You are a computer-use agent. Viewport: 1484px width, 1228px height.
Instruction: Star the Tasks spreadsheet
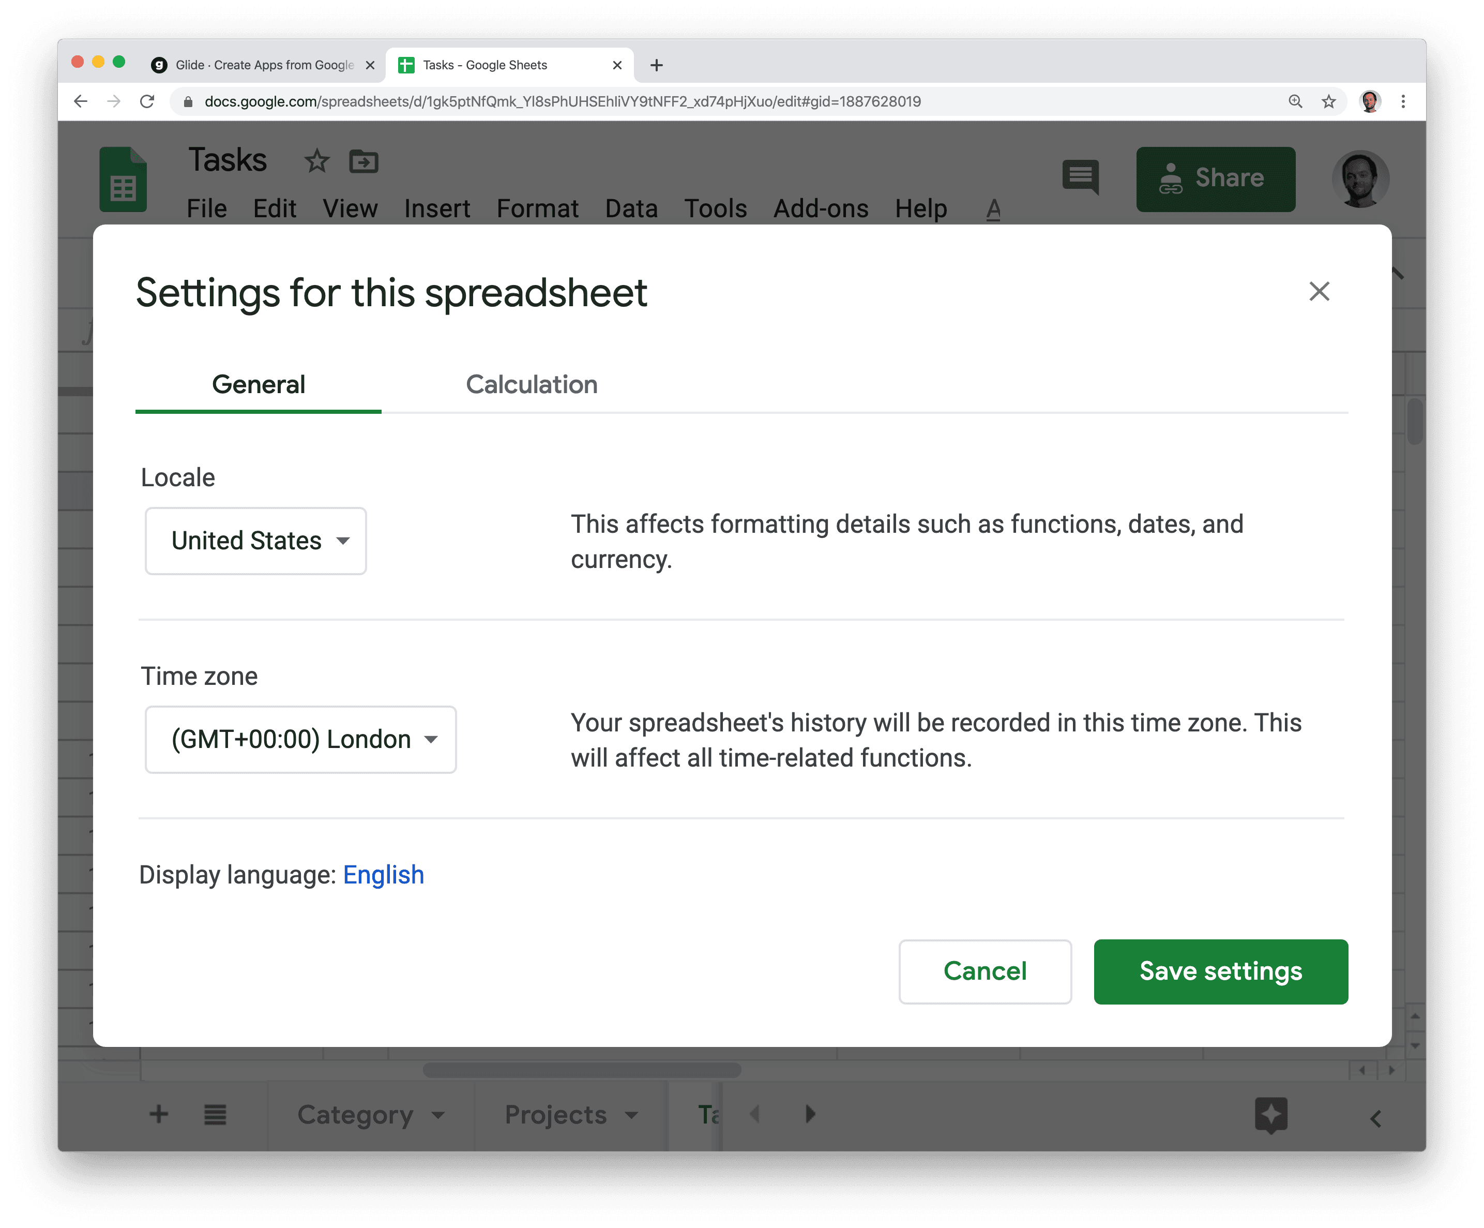316,161
